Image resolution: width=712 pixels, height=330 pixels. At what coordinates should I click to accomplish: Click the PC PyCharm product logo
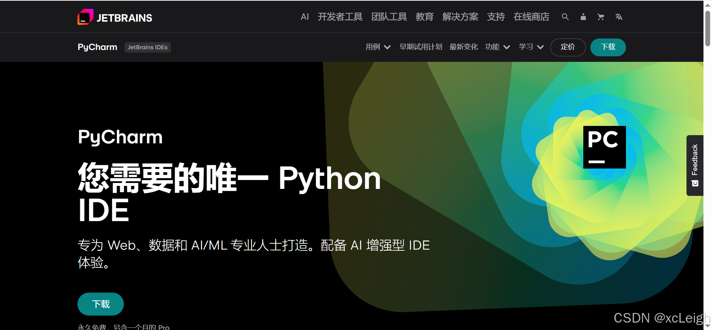[604, 147]
